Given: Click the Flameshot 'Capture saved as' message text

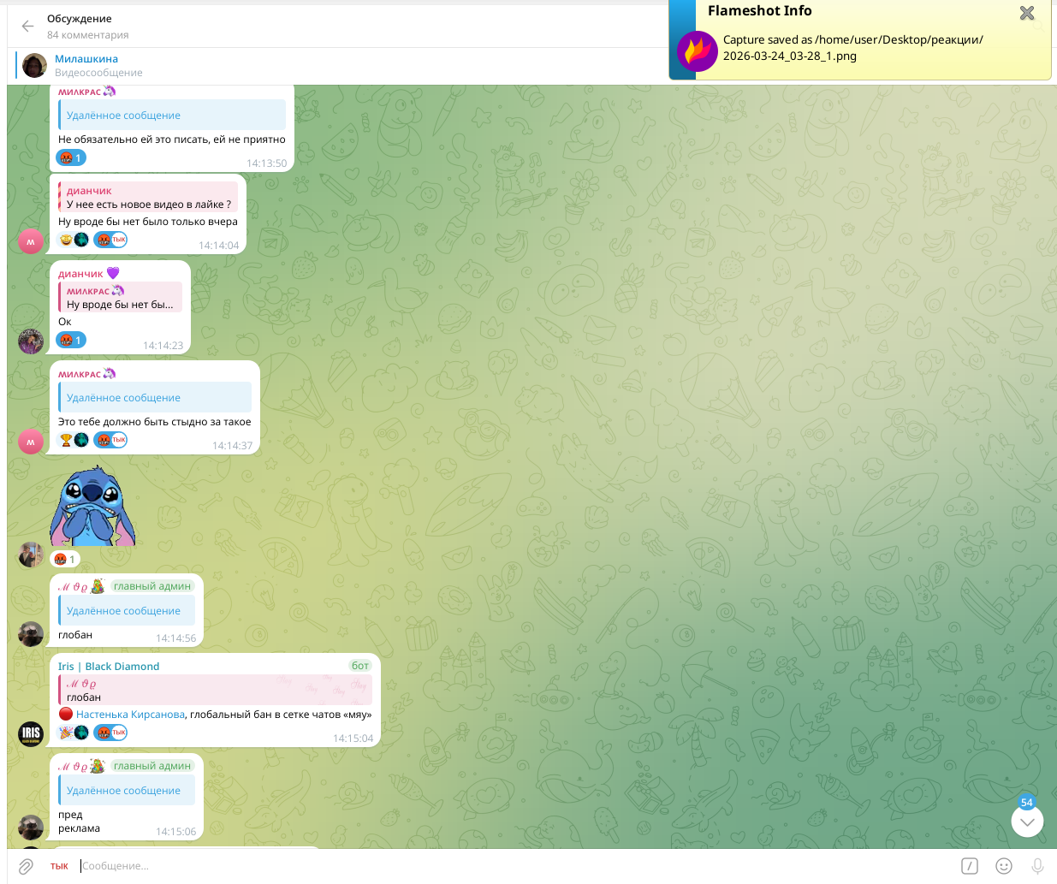Looking at the screenshot, I should 853,48.
